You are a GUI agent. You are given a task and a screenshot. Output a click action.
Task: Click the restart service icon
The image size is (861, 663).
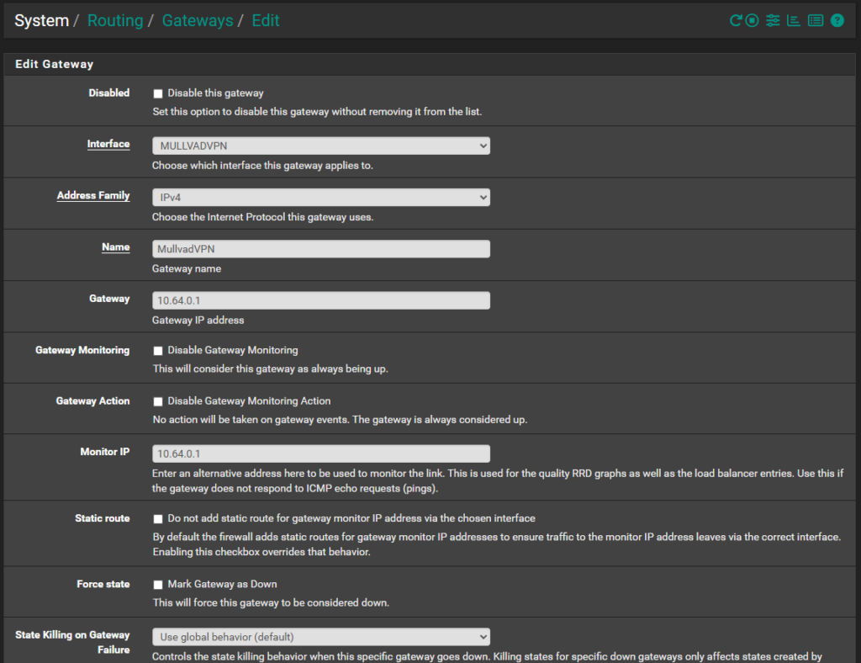tap(735, 20)
